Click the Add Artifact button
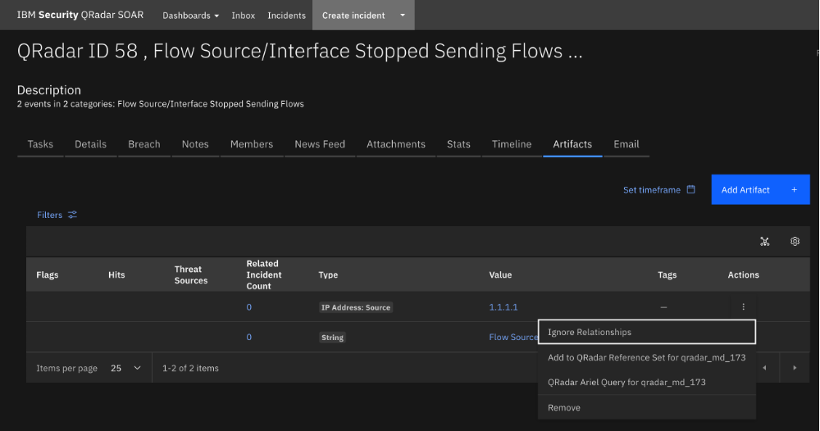820x431 pixels. click(760, 189)
